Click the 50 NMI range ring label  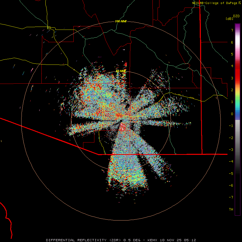[x=121, y=71]
